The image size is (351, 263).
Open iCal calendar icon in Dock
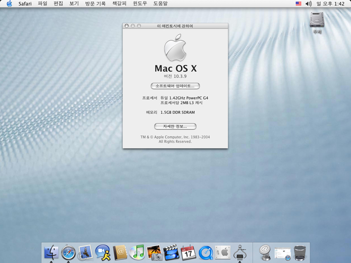(x=188, y=253)
